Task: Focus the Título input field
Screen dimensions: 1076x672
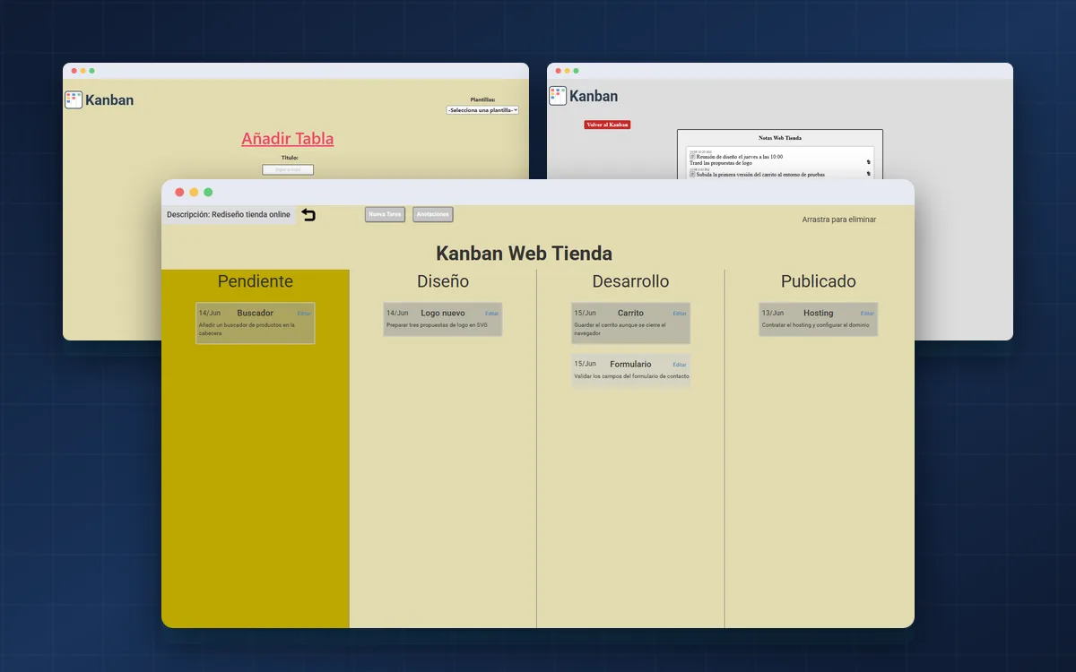Action: (288, 169)
